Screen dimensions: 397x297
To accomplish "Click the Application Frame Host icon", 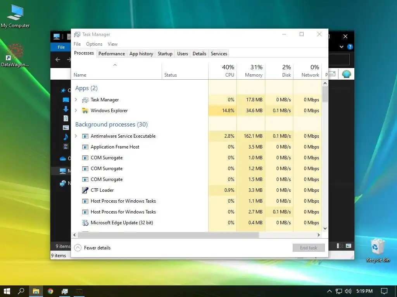I will coord(85,147).
